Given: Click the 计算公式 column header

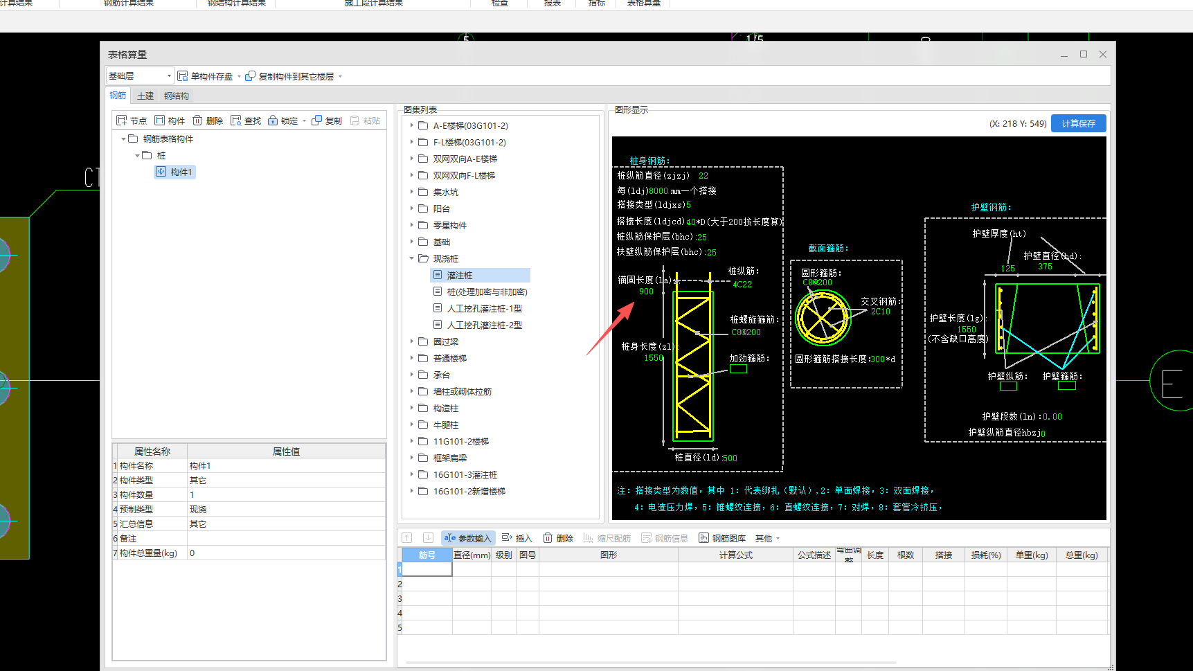Looking at the screenshot, I should 735,555.
